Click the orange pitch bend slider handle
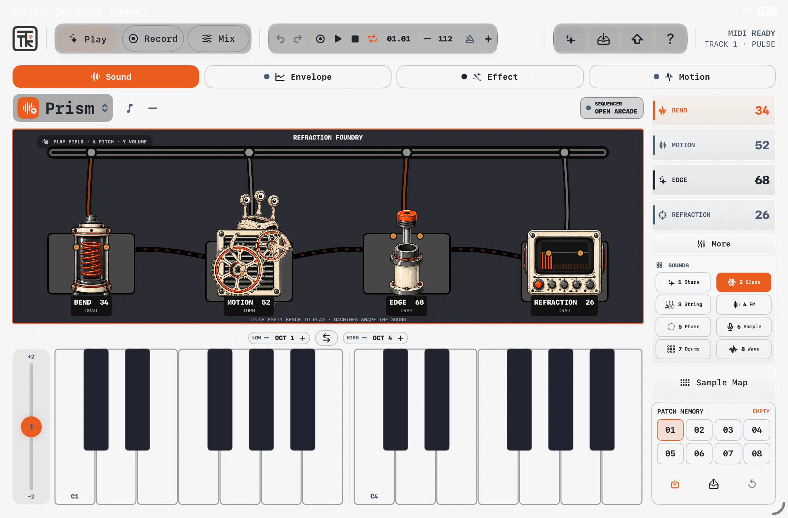The width and height of the screenshot is (788, 518). [31, 427]
